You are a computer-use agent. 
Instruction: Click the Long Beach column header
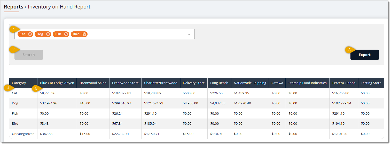(x=219, y=83)
